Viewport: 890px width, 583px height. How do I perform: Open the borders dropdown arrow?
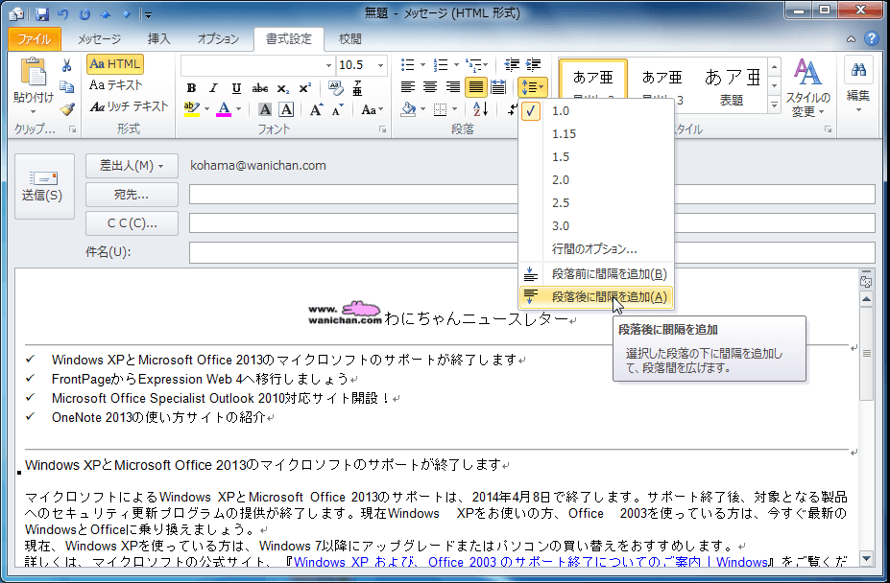(x=455, y=109)
